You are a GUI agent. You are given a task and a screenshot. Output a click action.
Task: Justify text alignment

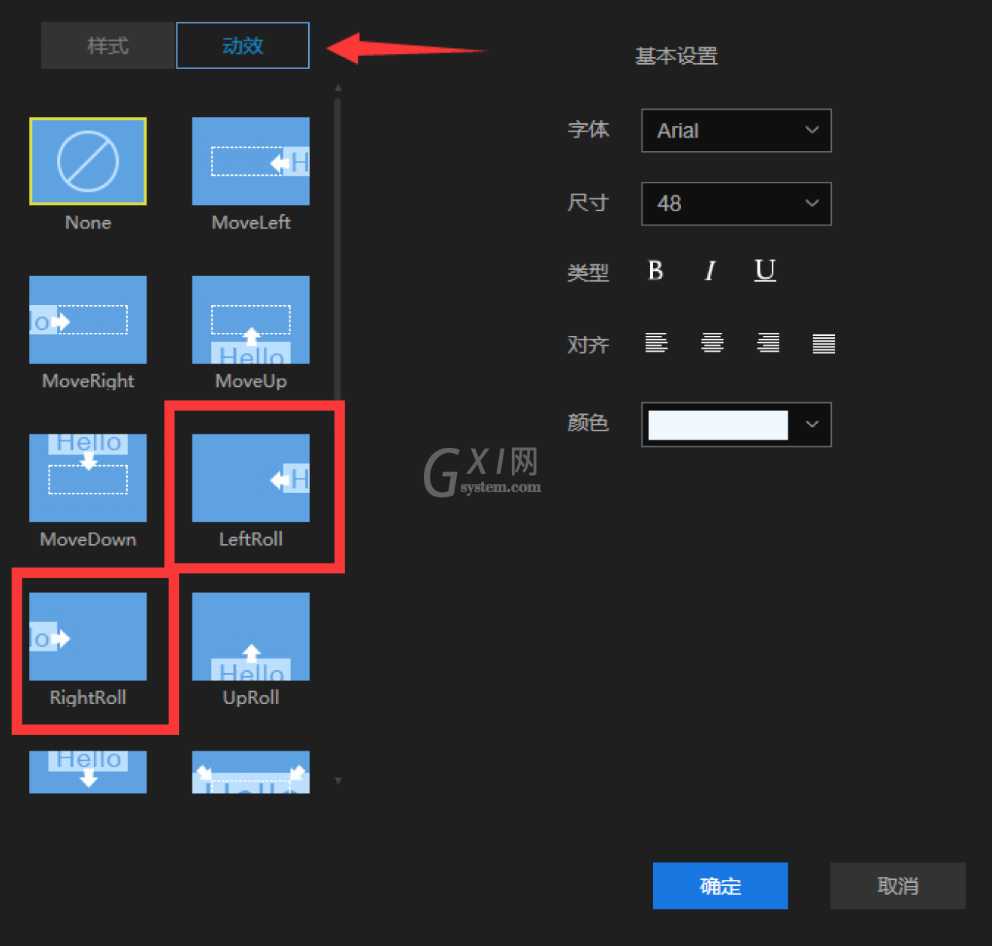click(x=824, y=343)
